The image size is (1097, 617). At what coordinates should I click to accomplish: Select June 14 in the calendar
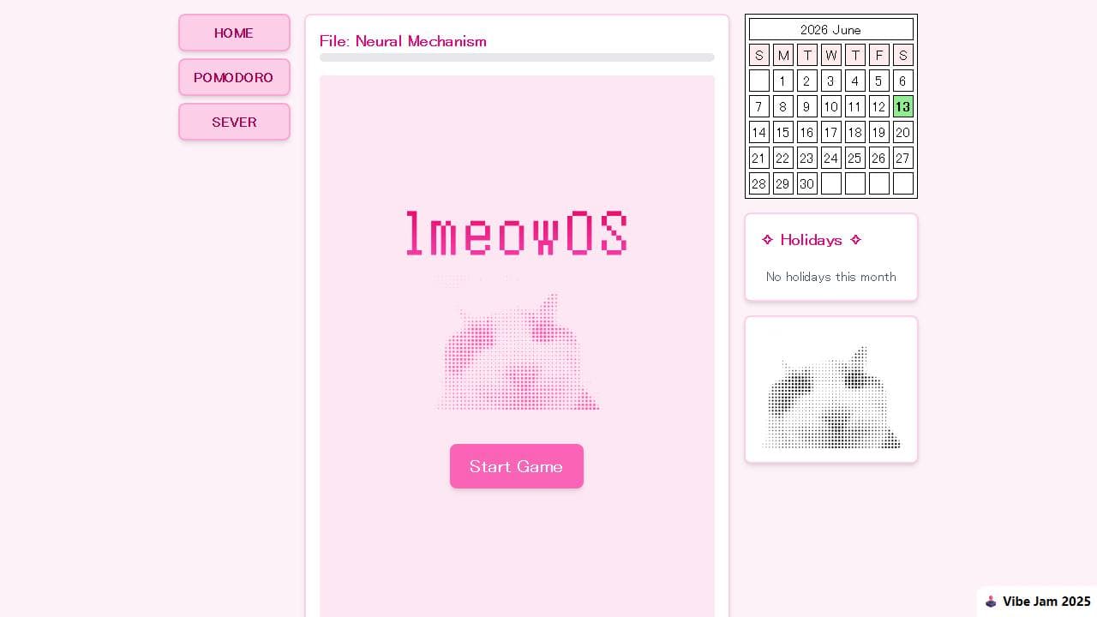pyautogui.click(x=759, y=132)
